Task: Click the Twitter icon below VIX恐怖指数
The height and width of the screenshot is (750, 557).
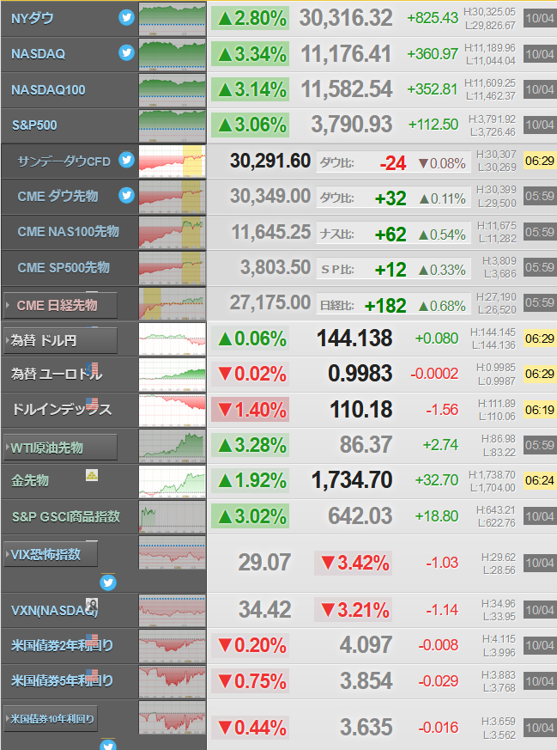Action: click(x=108, y=582)
